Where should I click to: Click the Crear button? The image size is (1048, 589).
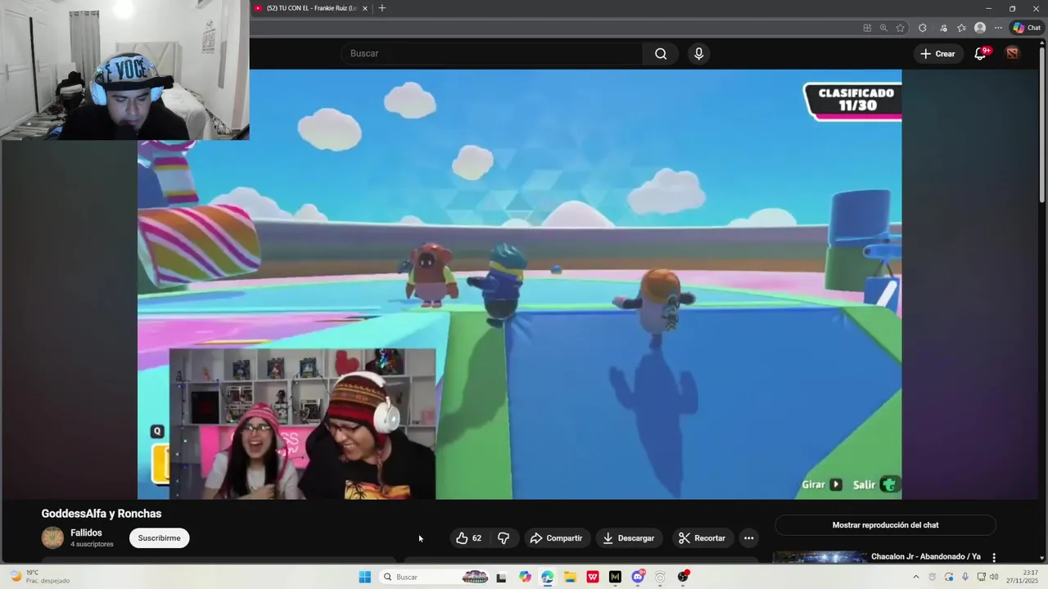point(937,54)
